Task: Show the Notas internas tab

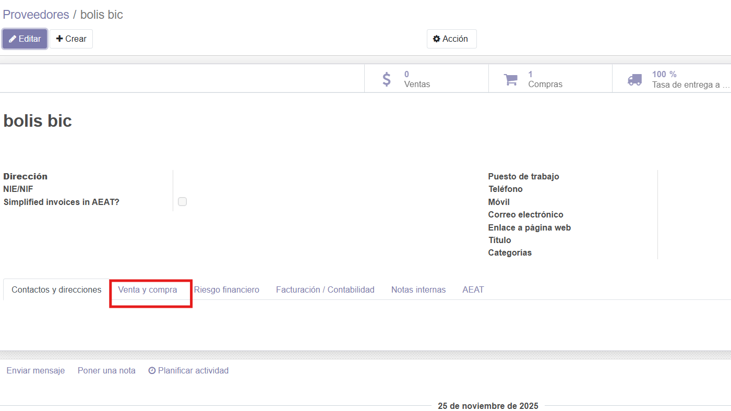Action: [418, 290]
